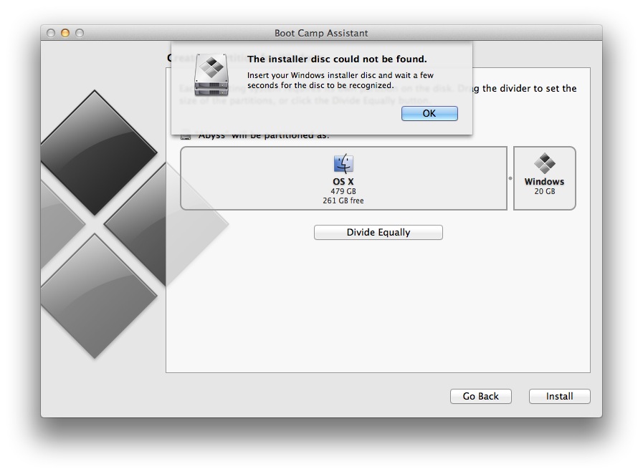Click the Install button
The height and width of the screenshot is (474, 643).
[559, 396]
